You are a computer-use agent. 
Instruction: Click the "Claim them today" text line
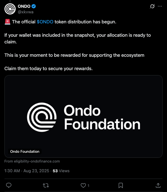[48, 68]
